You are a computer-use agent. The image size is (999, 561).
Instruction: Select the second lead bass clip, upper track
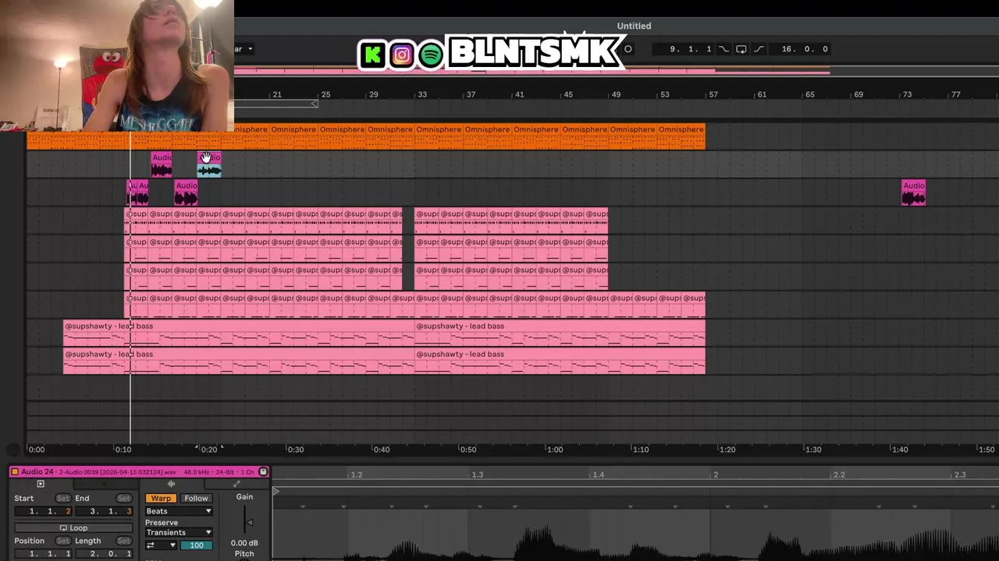[x=560, y=333]
